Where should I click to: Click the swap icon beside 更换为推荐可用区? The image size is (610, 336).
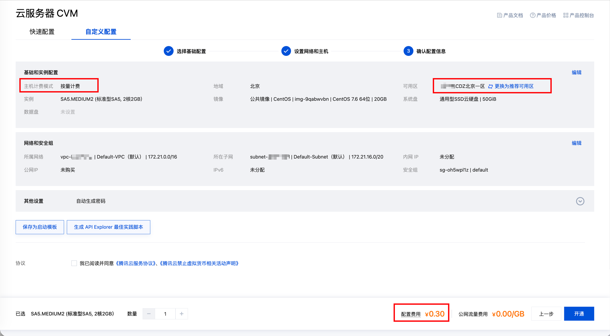click(490, 86)
